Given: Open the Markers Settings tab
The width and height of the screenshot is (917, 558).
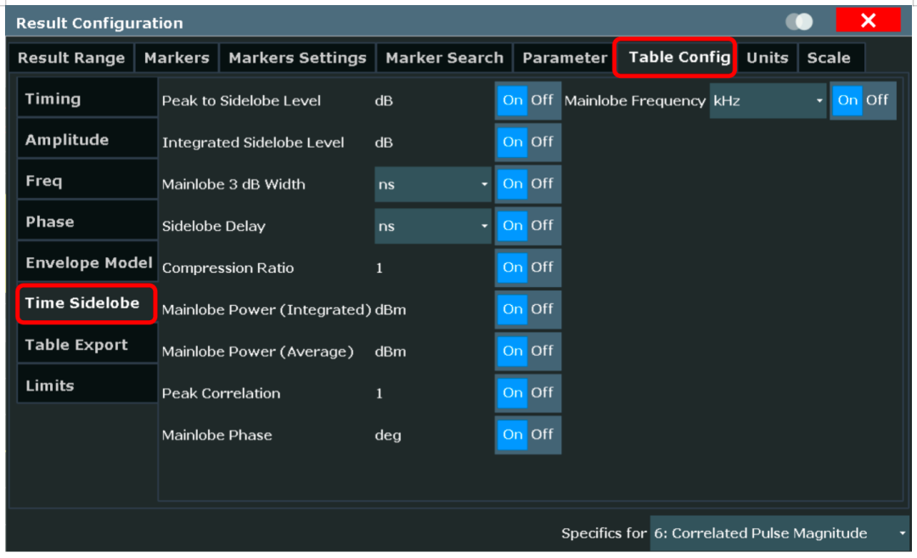Looking at the screenshot, I should (297, 58).
